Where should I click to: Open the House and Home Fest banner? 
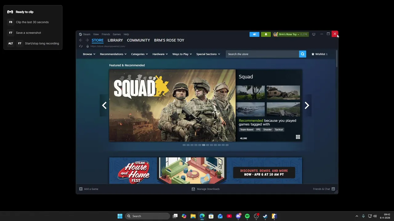pyautogui.click(x=206, y=171)
